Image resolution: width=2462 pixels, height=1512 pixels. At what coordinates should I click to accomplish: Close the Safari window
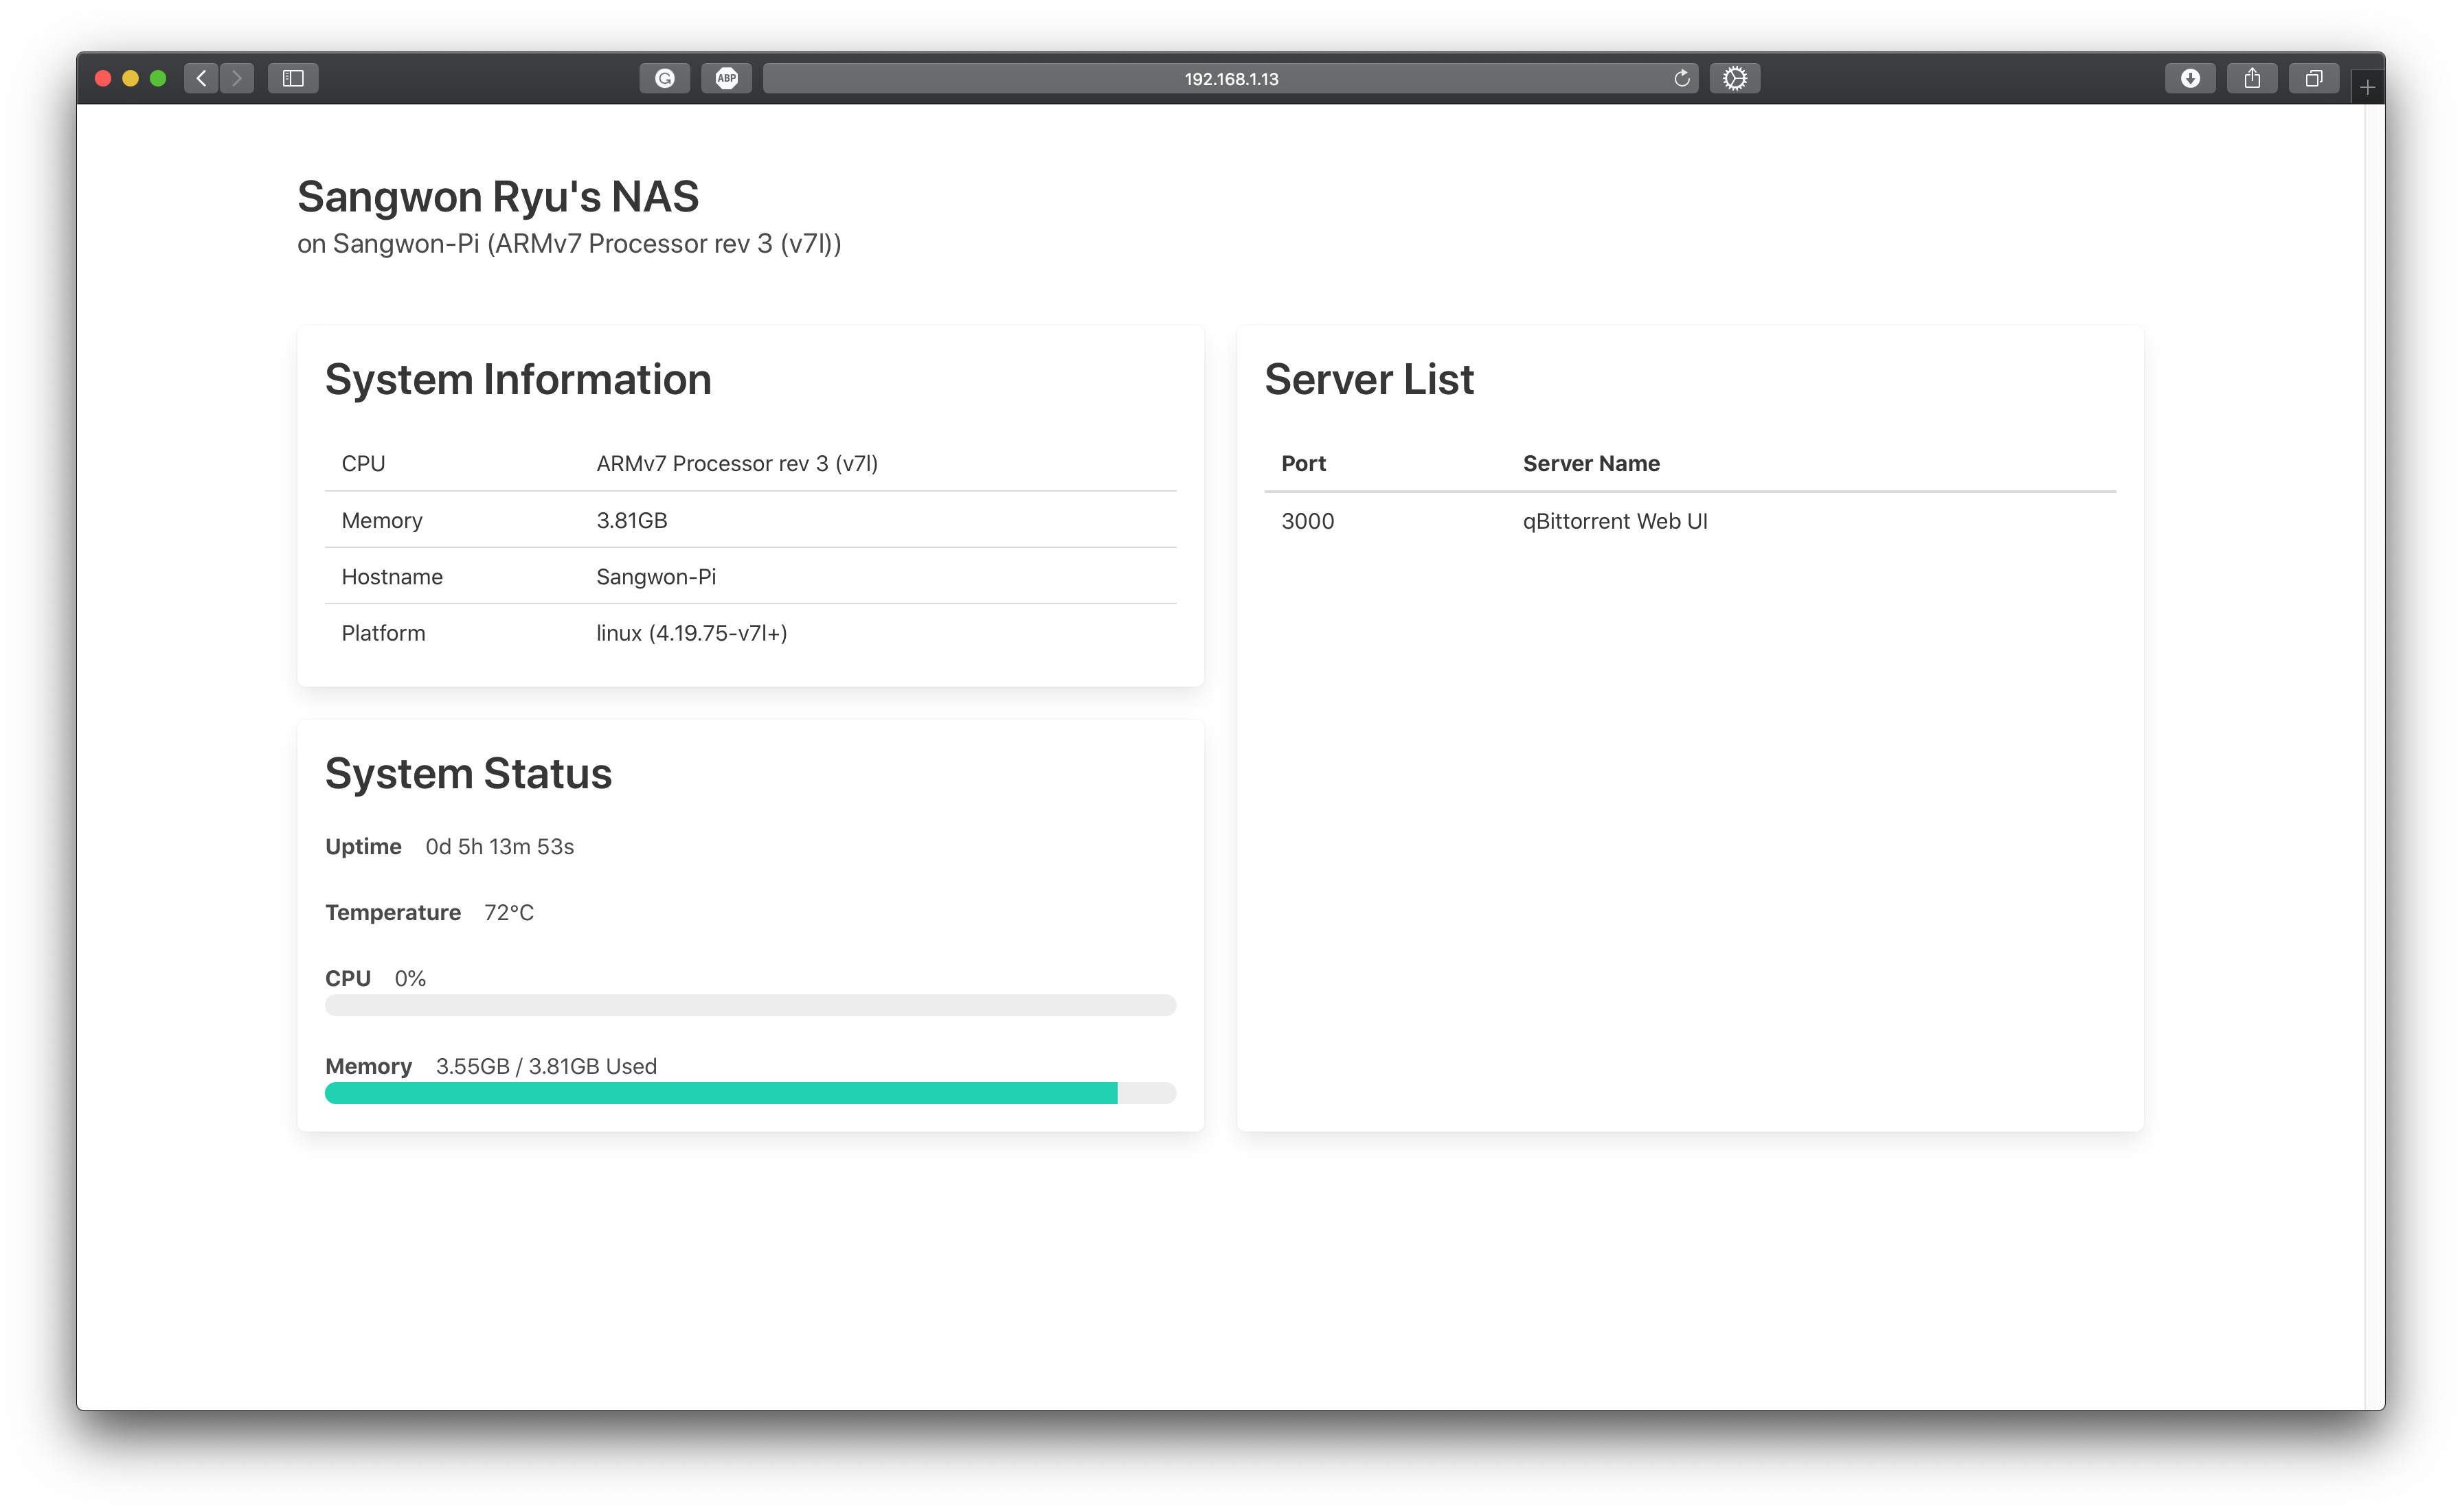click(x=102, y=78)
